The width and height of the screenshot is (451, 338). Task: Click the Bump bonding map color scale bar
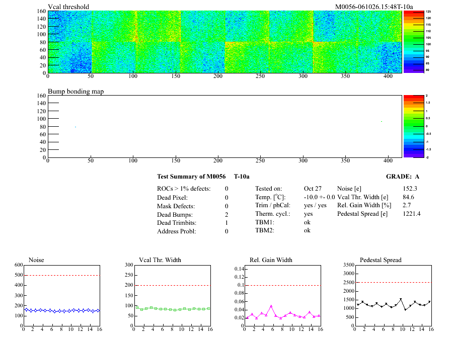410,126
